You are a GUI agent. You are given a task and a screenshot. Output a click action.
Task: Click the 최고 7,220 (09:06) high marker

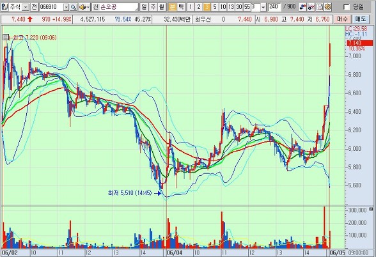pyautogui.click(x=35, y=38)
